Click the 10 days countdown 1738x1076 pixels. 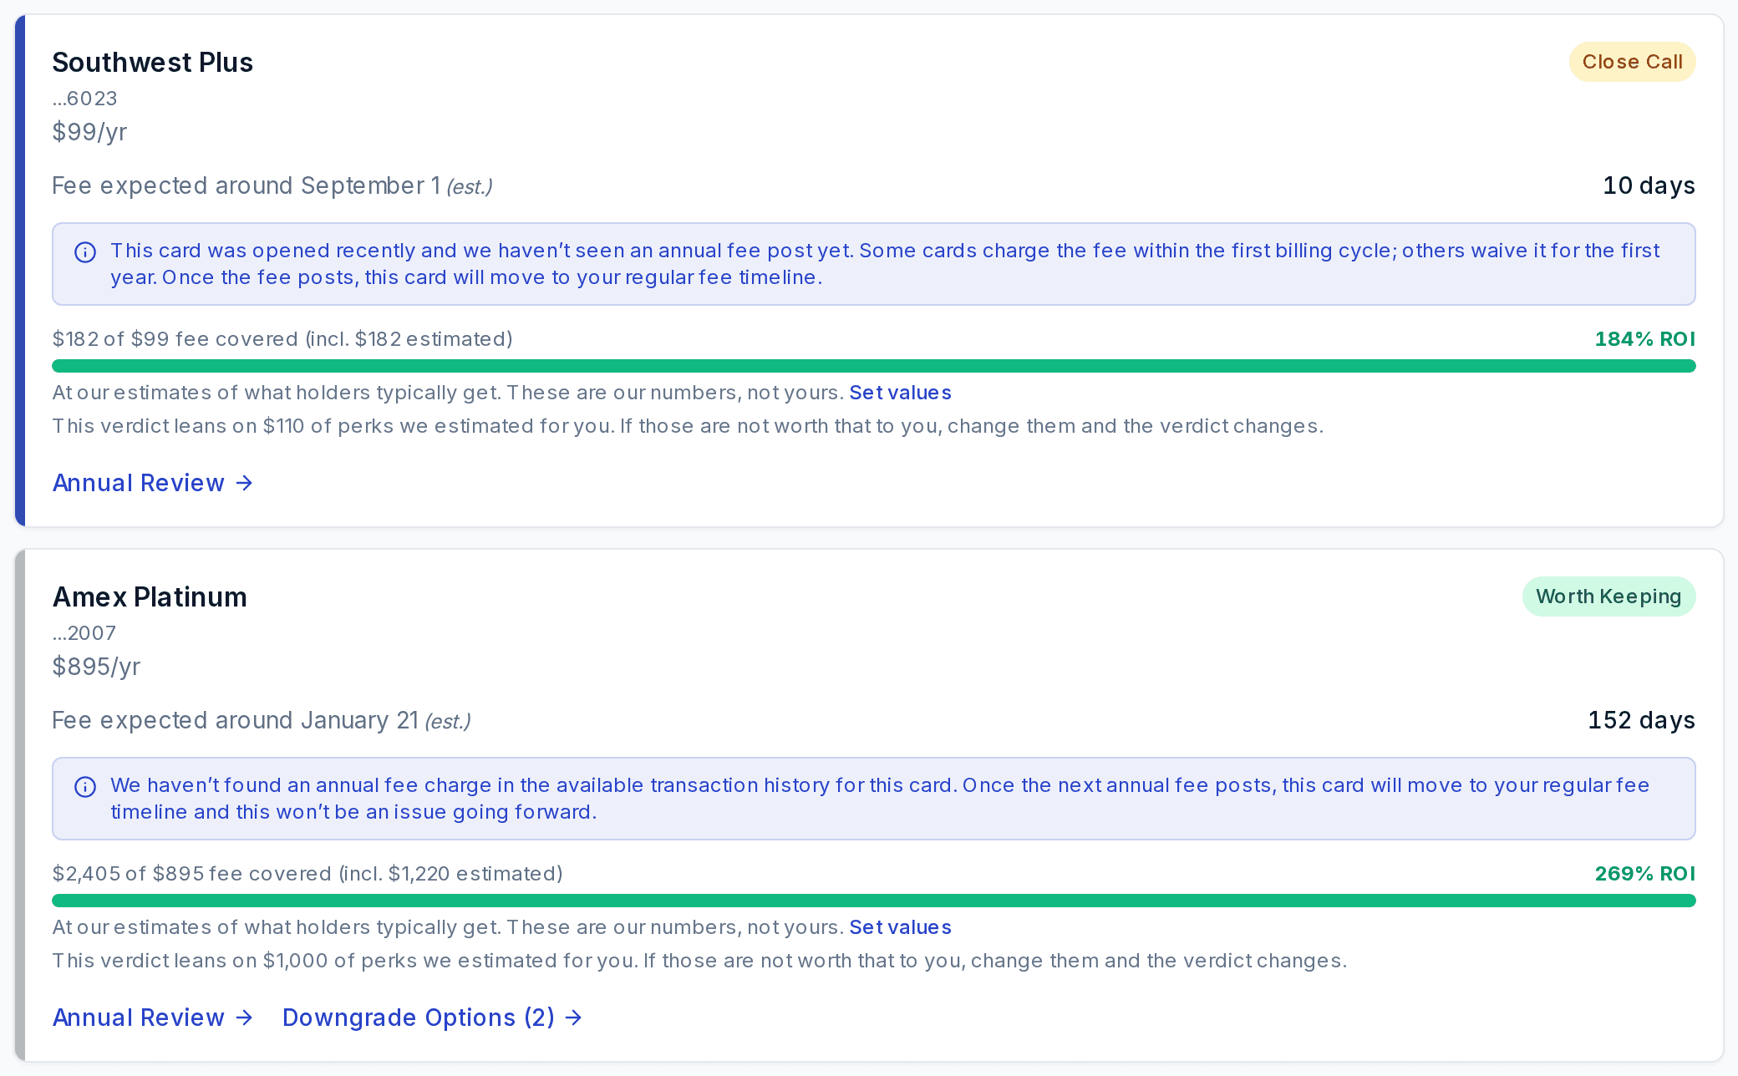(1649, 185)
